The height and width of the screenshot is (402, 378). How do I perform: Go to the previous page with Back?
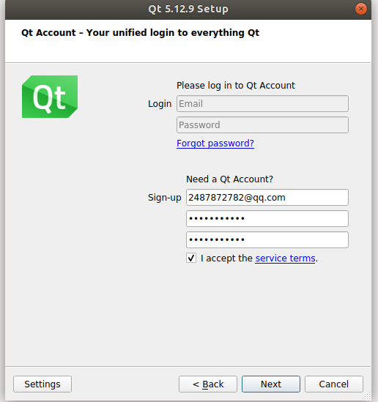coord(208,384)
